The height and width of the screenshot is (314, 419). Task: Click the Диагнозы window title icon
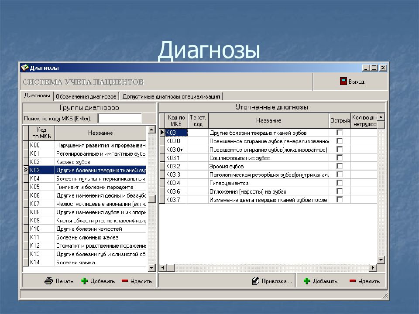(x=25, y=68)
